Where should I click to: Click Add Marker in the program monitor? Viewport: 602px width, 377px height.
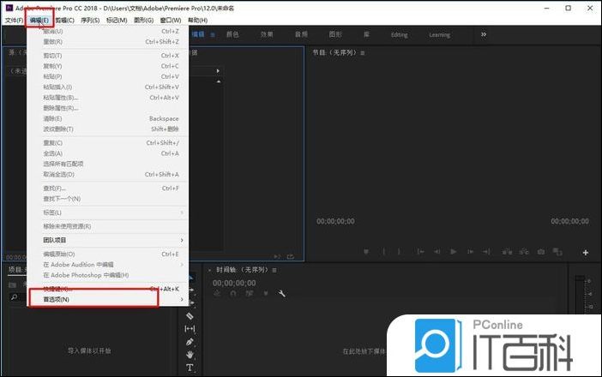366,252
